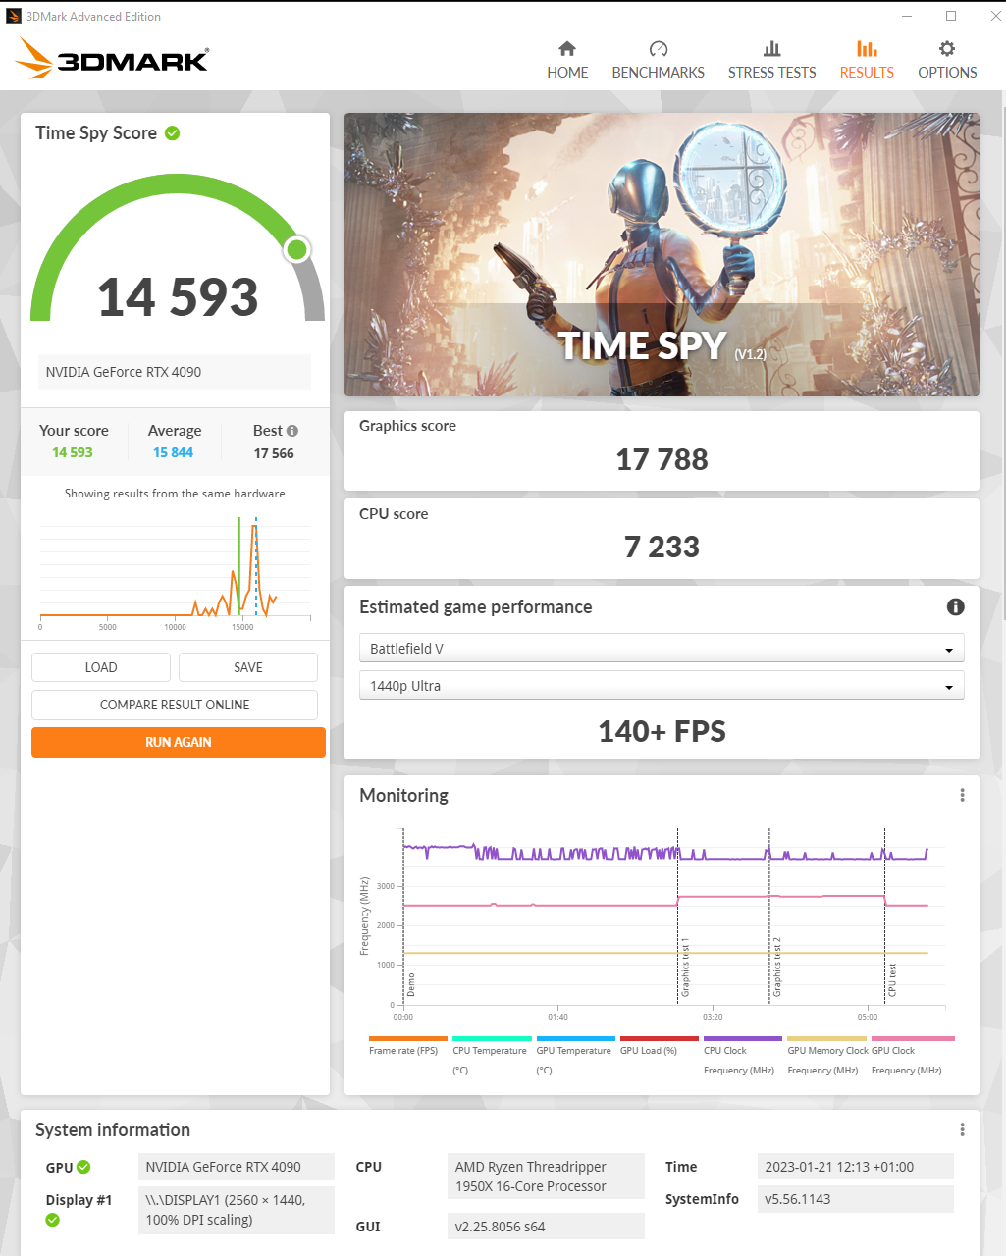This screenshot has height=1256, width=1006.
Task: Click the DISPLAY1 resolution value
Action: pyautogui.click(x=237, y=1210)
